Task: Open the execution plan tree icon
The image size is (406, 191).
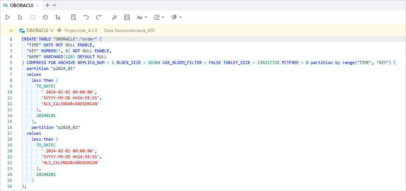Action: tap(58, 17)
